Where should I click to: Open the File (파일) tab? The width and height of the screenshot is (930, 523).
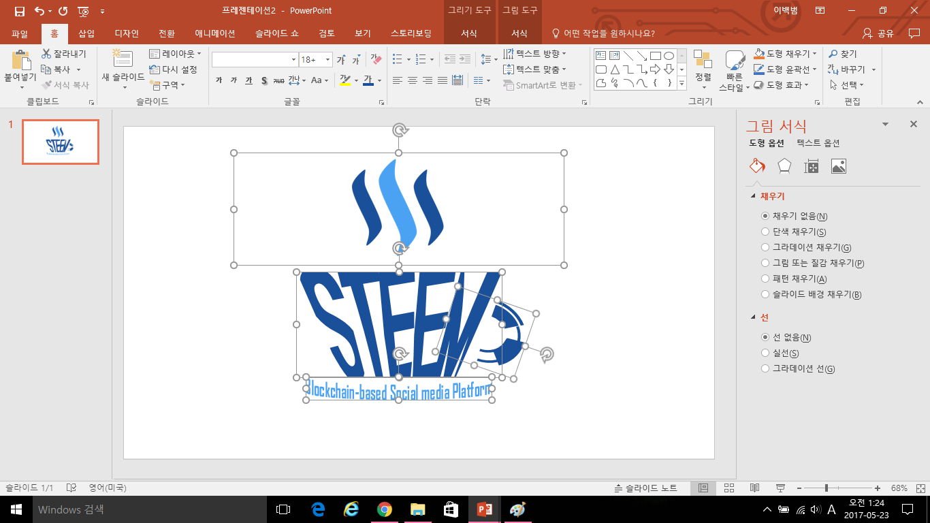[20, 33]
